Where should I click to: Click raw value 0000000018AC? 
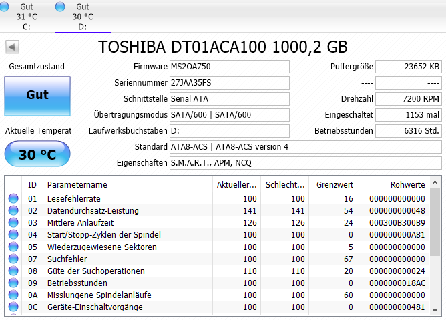397,283
